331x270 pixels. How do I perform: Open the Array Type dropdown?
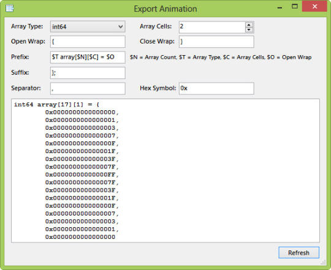coord(88,26)
